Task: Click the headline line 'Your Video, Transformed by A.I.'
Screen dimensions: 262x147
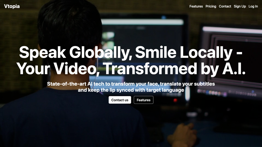Action: (x=131, y=68)
